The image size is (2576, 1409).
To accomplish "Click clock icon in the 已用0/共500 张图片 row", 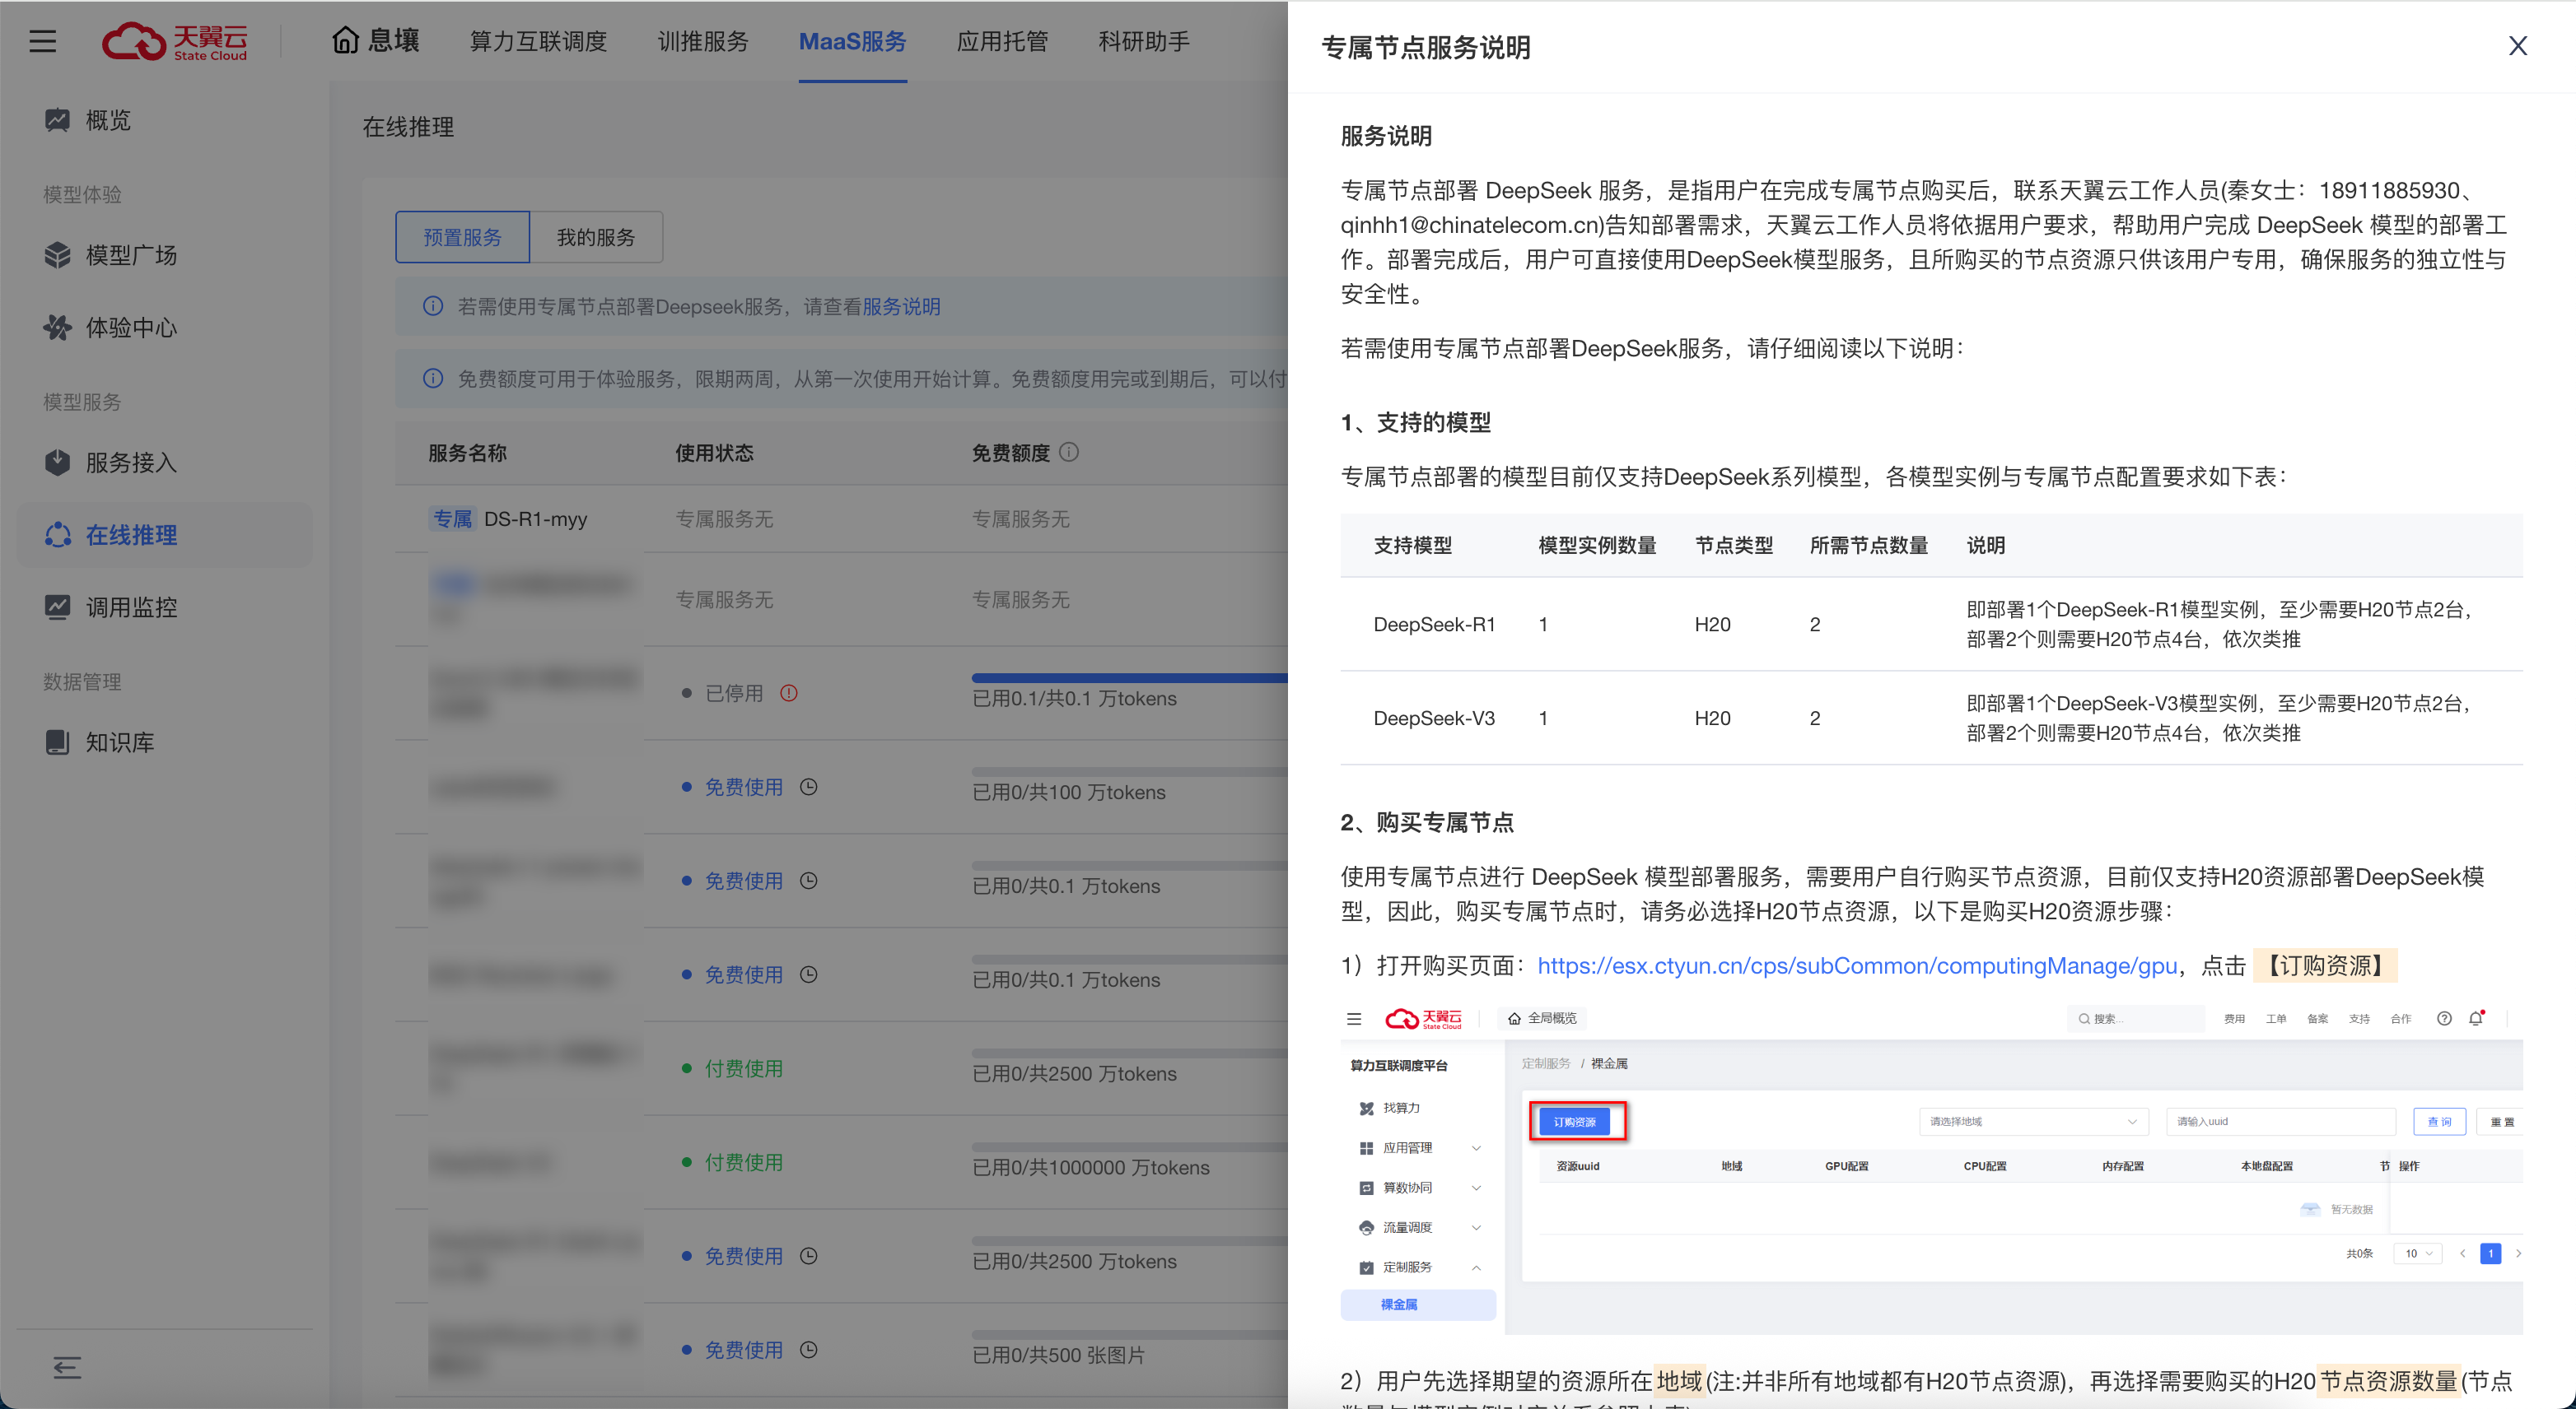I will click(x=809, y=1349).
